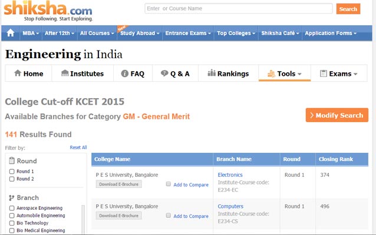Screen dimensions: 376x235
Task: Click the Rankings bar chart icon
Action: 211,73
